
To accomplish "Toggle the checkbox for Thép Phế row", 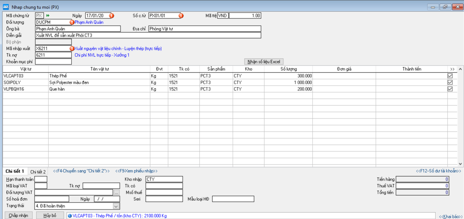I will 450,76.
